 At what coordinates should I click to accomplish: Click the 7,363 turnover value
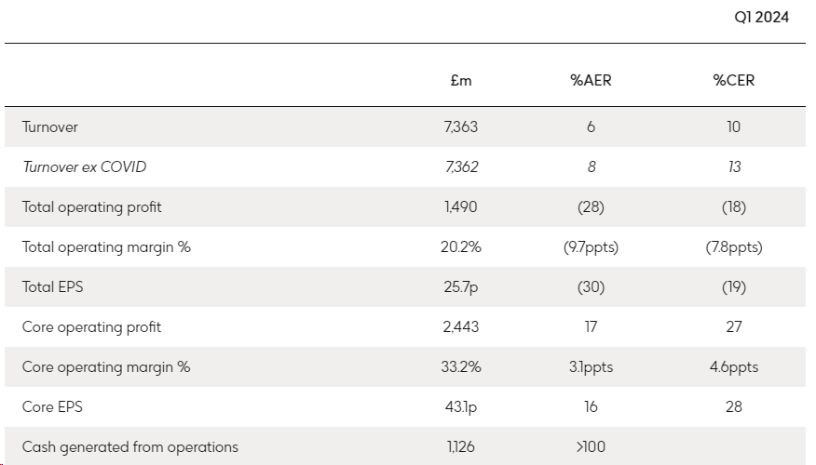[460, 126]
